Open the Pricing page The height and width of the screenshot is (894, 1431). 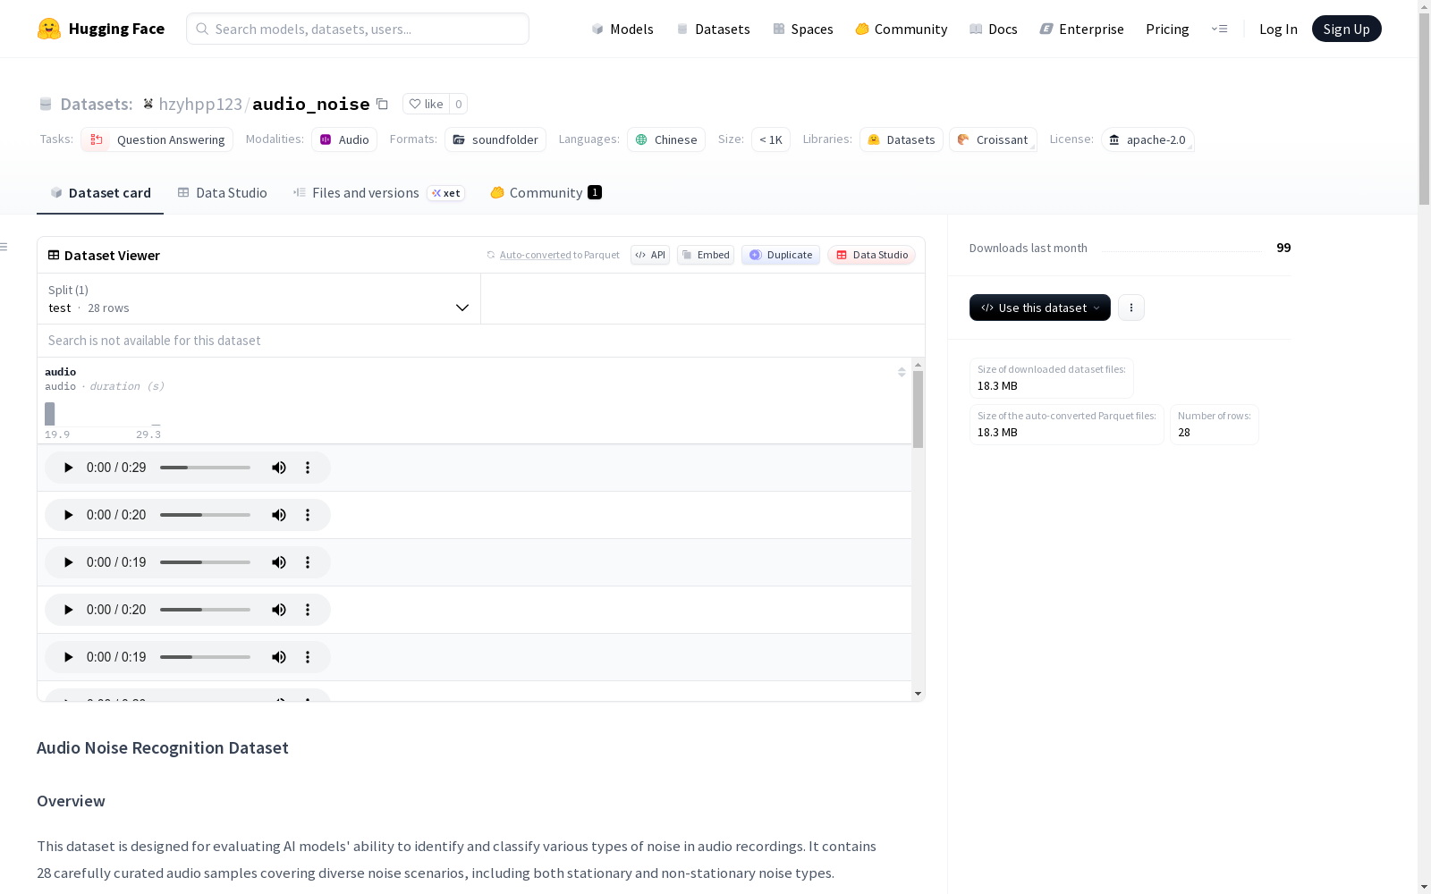pos(1167,29)
